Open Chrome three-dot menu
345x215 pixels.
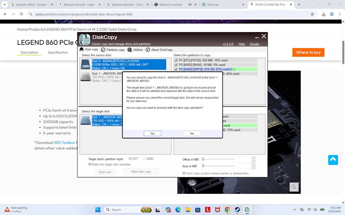click(340, 14)
